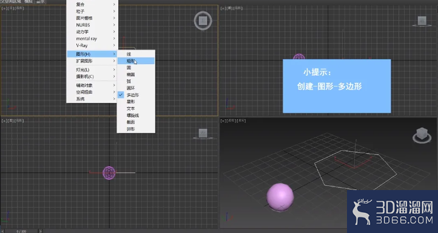Open the 摄影机(C) cameras menu entry
The image size is (438, 233).
tap(92, 77)
